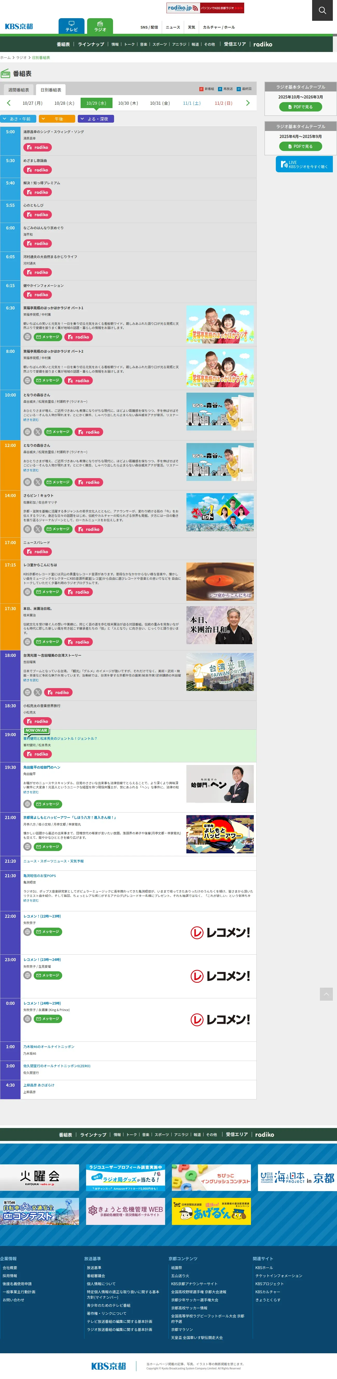This screenshot has height=1379, width=337.
Task: Open 乃木坂46のオールナイトニッポン link
Action: (48, 1047)
